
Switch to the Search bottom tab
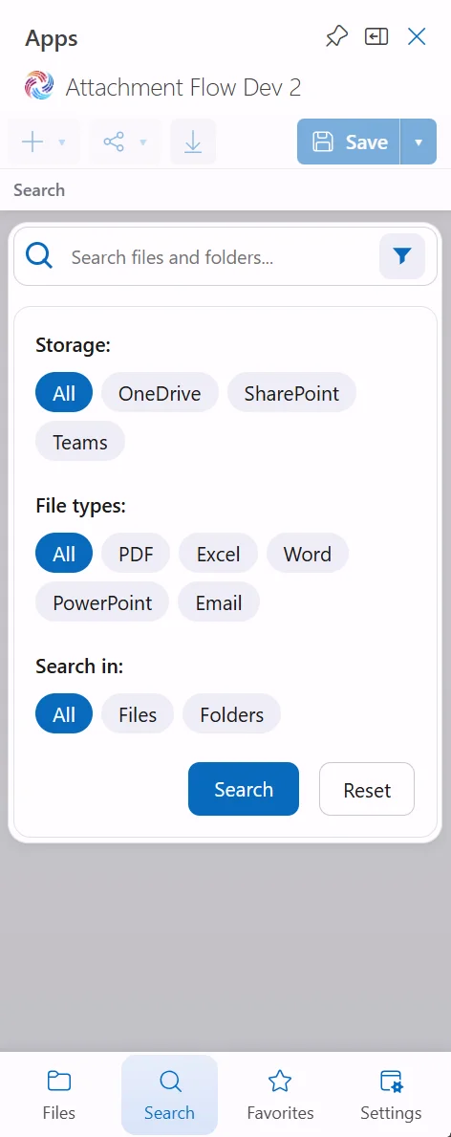click(170, 1094)
